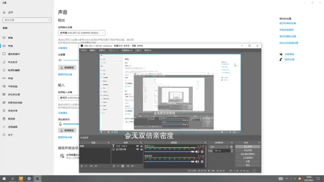324x182 pixels.
Task: Increase transition duration with up arrow
Action: coord(232,150)
